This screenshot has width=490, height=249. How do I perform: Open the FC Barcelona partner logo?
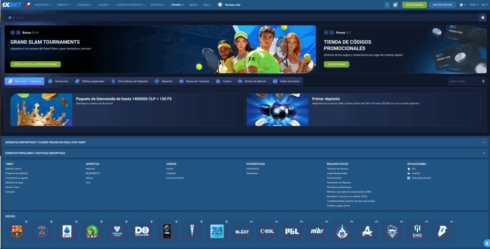17,231
